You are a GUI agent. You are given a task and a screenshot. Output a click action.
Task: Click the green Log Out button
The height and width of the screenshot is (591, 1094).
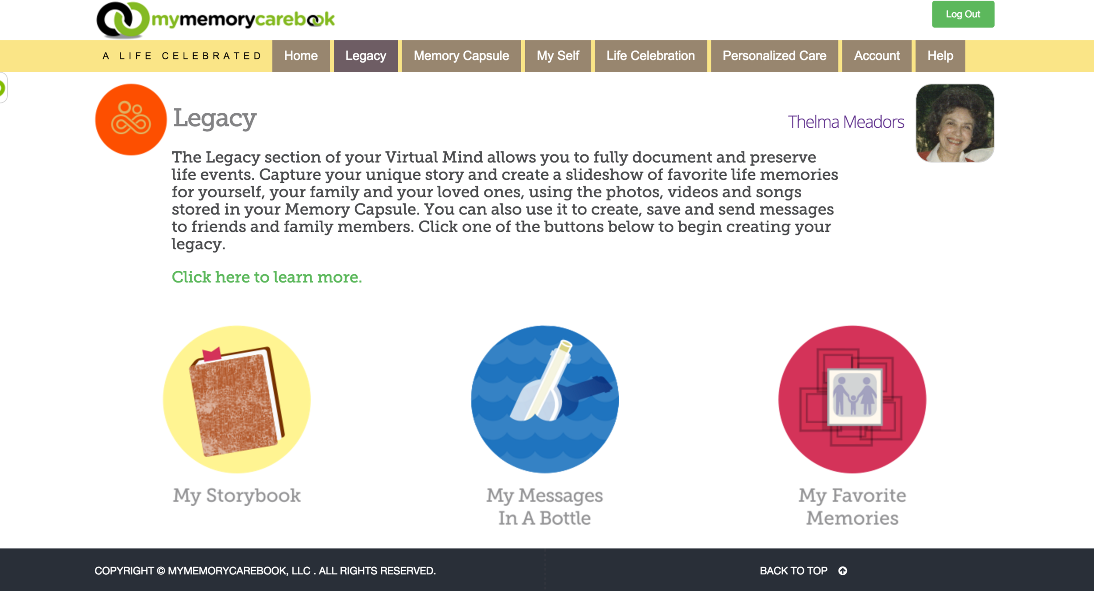pos(963,14)
